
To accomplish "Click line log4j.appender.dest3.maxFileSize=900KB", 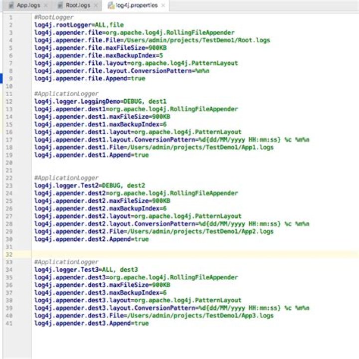I will [x=102, y=285].
